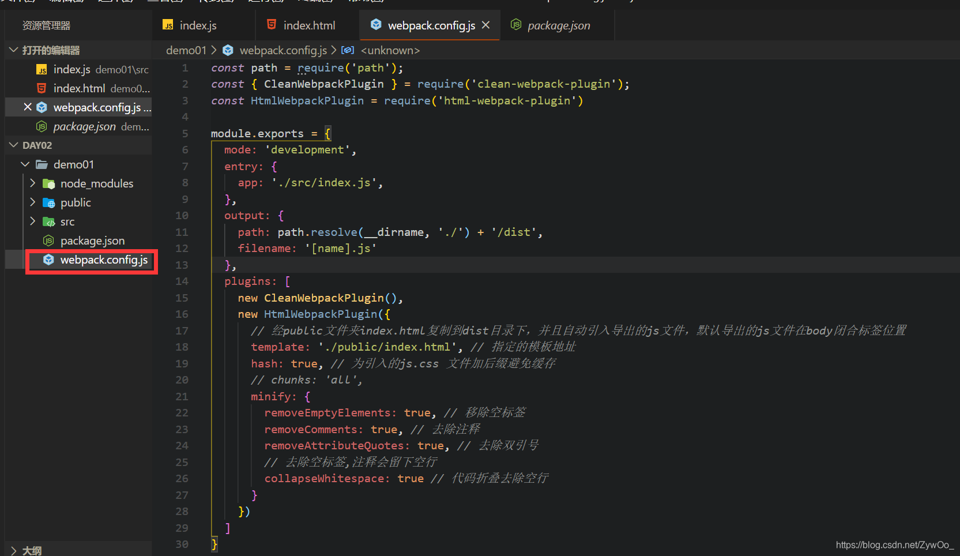The width and height of the screenshot is (960, 556).
Task: Expand the src folder chevron
Action: coord(32,221)
